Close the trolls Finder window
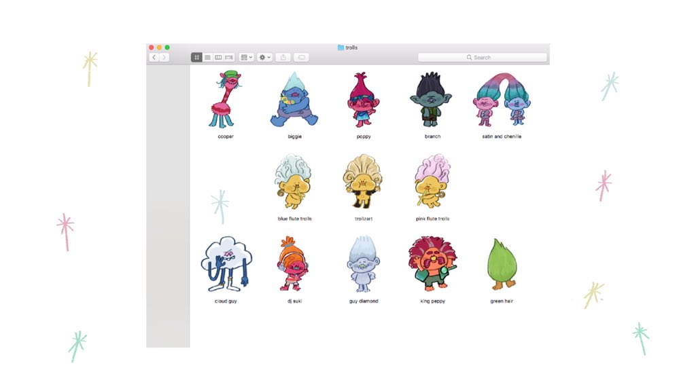Screen dimensions: 696x391 tap(152, 48)
